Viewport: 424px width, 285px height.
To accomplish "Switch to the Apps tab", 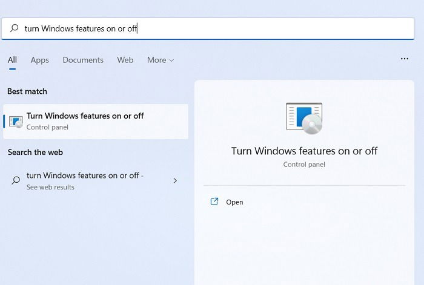I will 40,60.
